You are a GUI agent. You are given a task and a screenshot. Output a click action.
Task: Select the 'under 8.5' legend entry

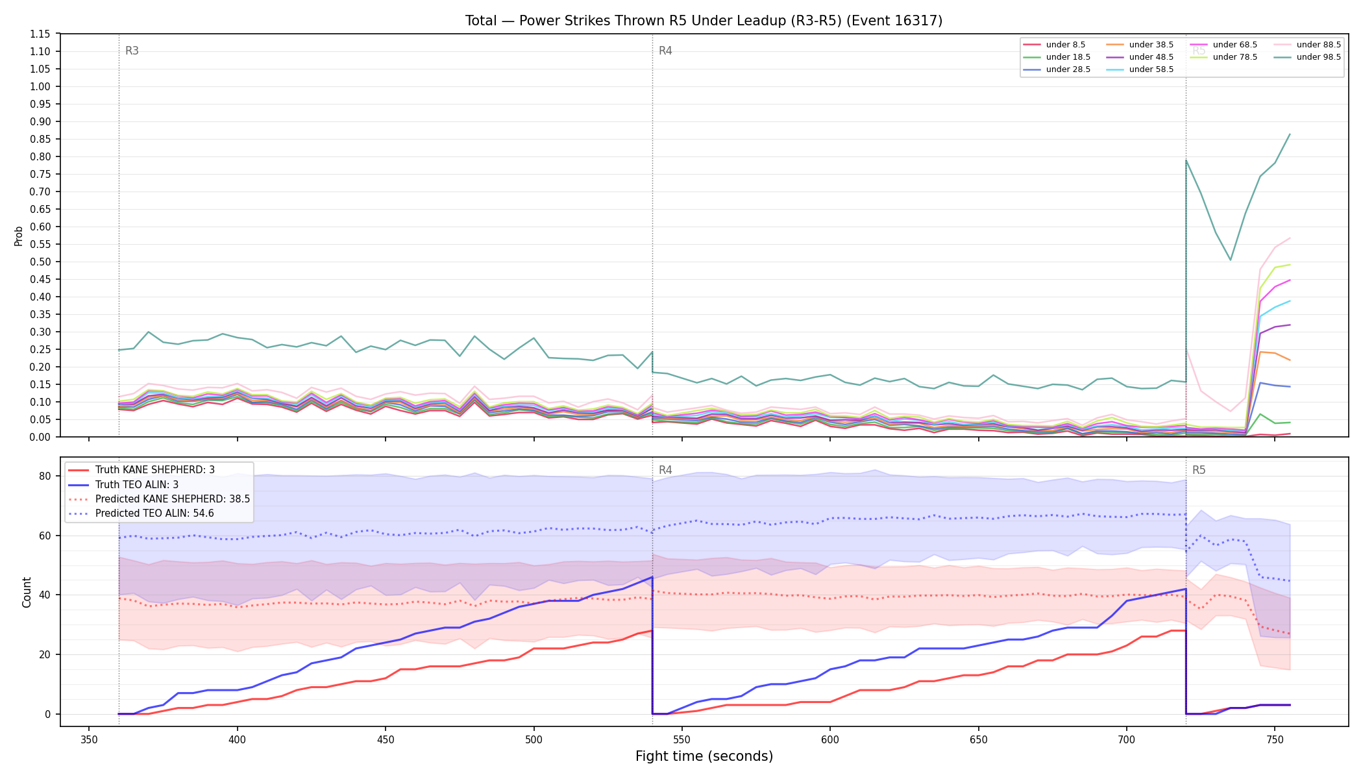click(x=1054, y=45)
